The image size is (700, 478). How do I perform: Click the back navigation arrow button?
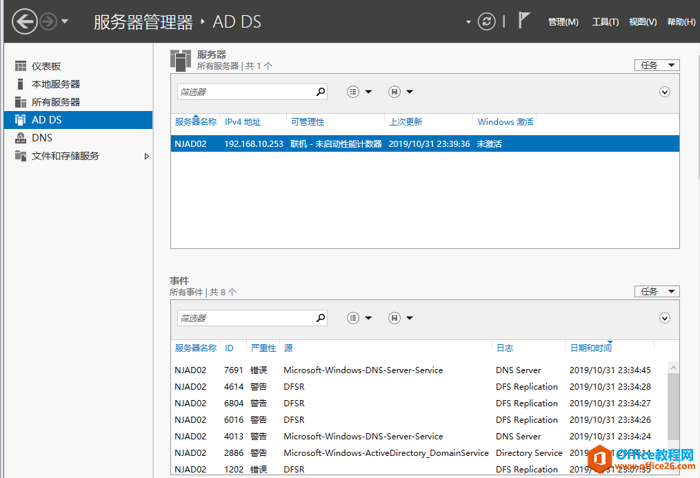[25, 21]
